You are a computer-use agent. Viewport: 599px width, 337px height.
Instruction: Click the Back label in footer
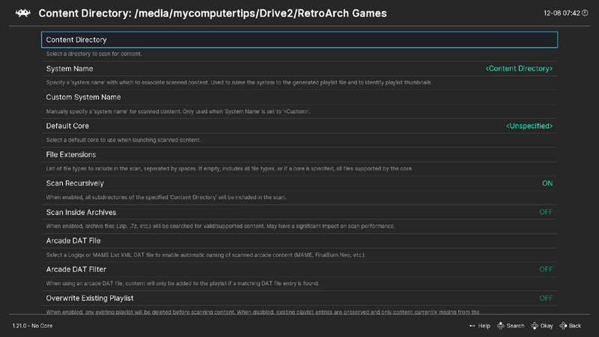575,326
